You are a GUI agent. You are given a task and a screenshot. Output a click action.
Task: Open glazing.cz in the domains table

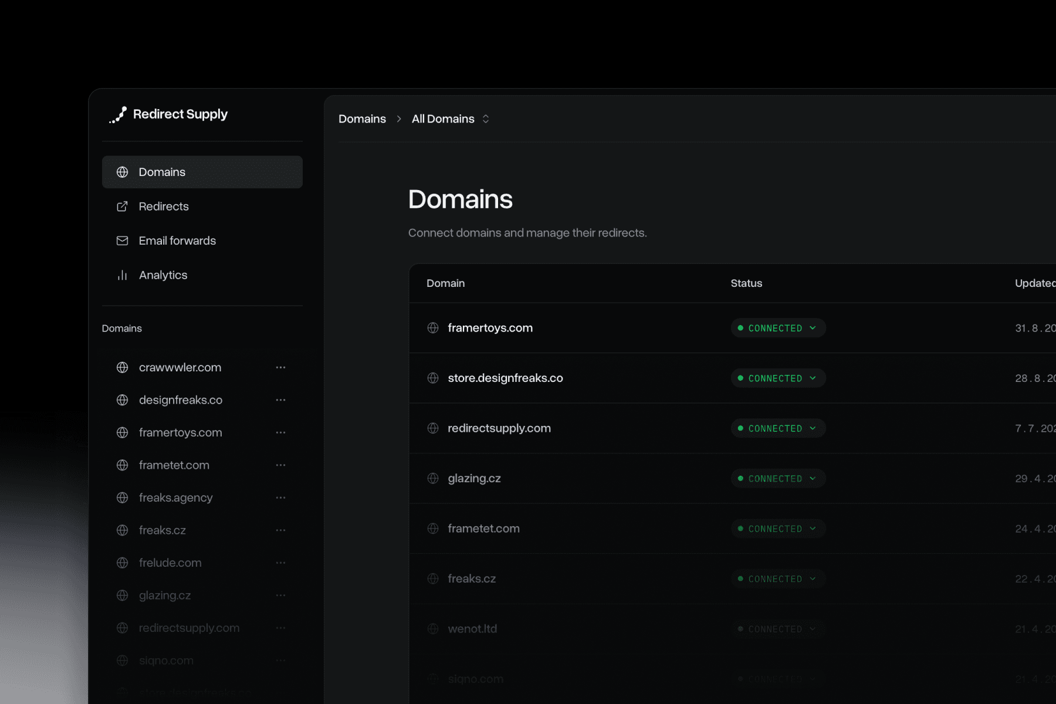coord(474,479)
